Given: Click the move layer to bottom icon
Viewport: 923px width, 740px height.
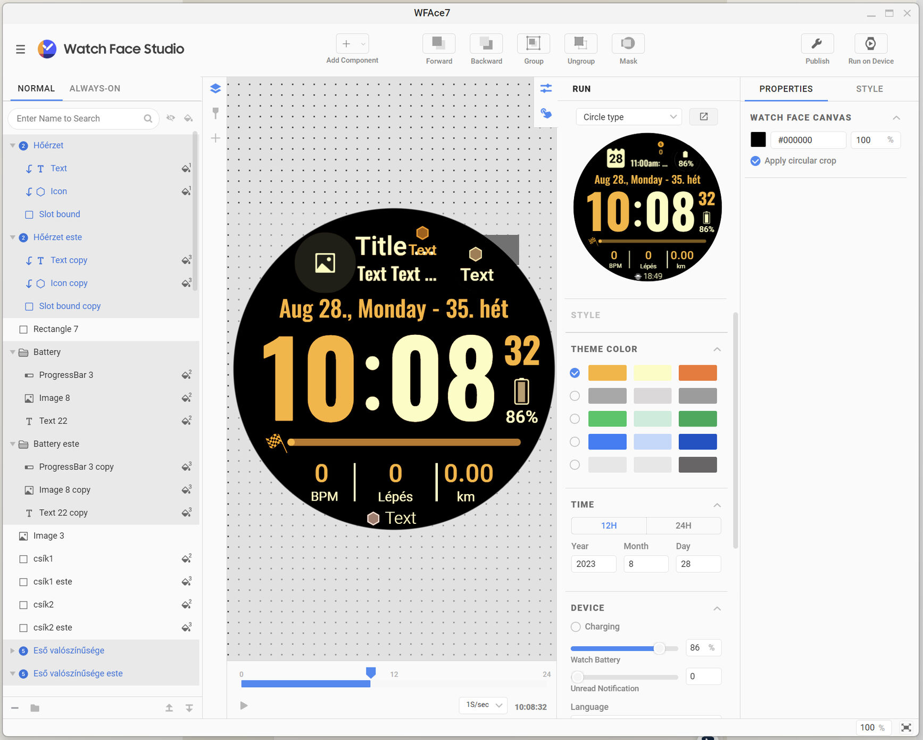Looking at the screenshot, I should click(189, 708).
